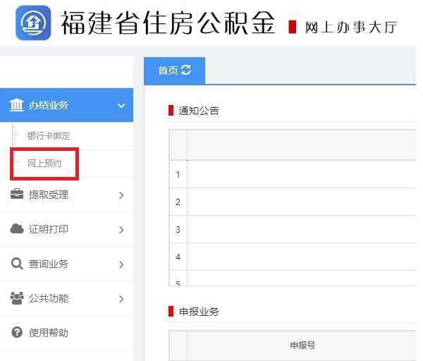Expand the 提取受理 submenu arrow
This screenshot has height=361, width=423.
[121, 195]
